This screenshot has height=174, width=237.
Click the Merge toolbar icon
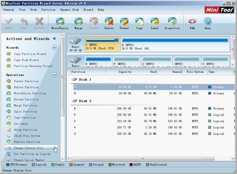pyautogui.click(x=79, y=22)
